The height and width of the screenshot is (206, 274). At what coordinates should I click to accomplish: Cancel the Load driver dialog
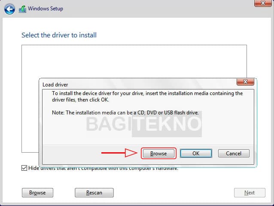tap(234, 154)
